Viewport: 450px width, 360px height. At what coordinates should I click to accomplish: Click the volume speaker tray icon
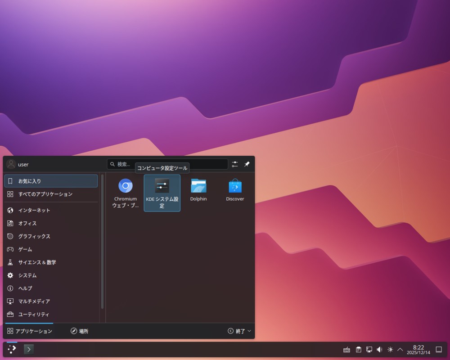(x=379, y=349)
